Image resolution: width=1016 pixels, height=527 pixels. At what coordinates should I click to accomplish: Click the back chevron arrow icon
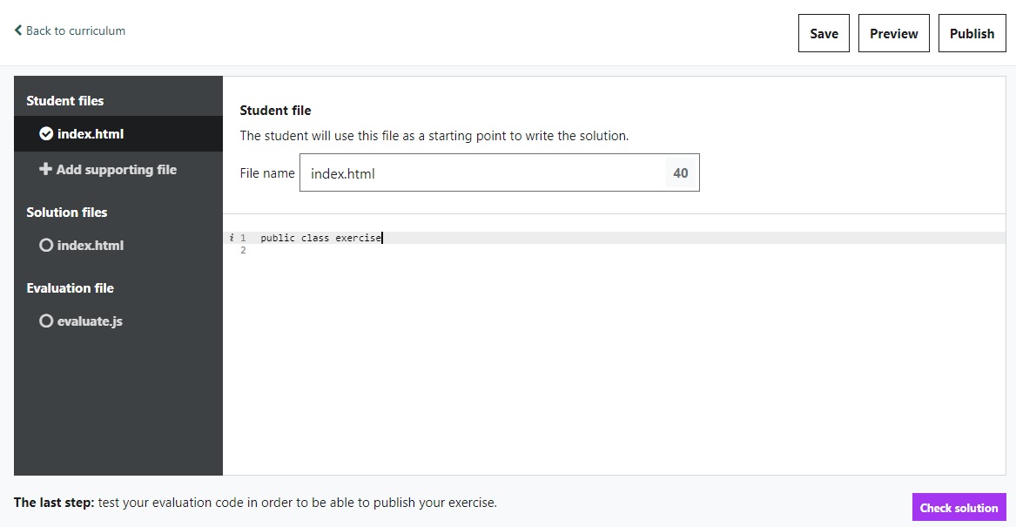(x=18, y=30)
